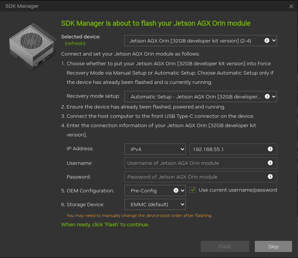Click the info icon in the Password field
The height and width of the screenshot is (258, 298).
click(x=270, y=177)
